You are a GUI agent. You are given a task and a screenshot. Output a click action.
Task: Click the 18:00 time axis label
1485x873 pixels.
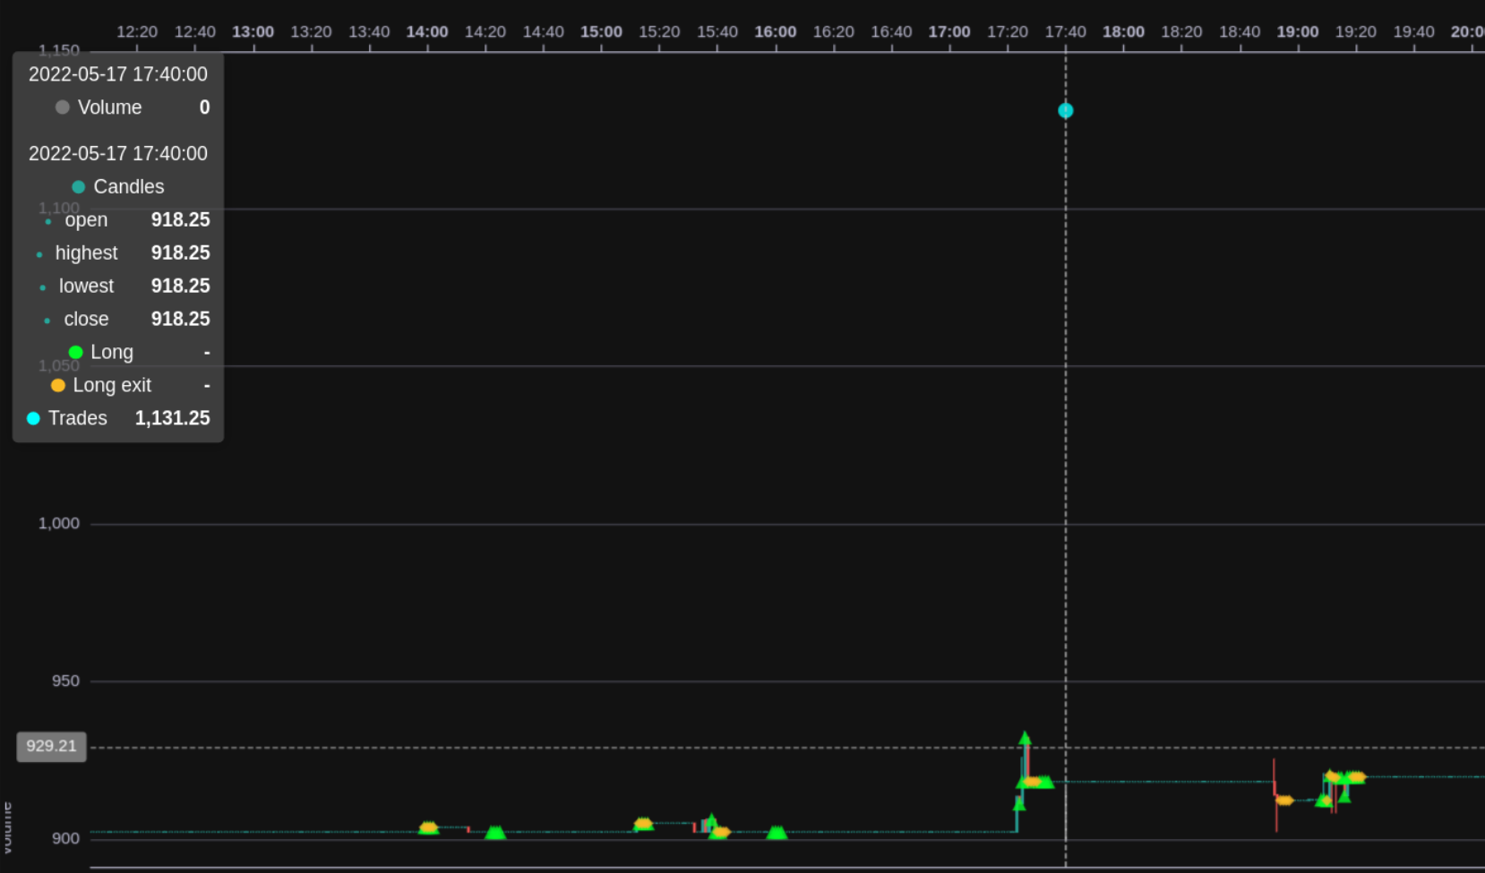(1123, 31)
